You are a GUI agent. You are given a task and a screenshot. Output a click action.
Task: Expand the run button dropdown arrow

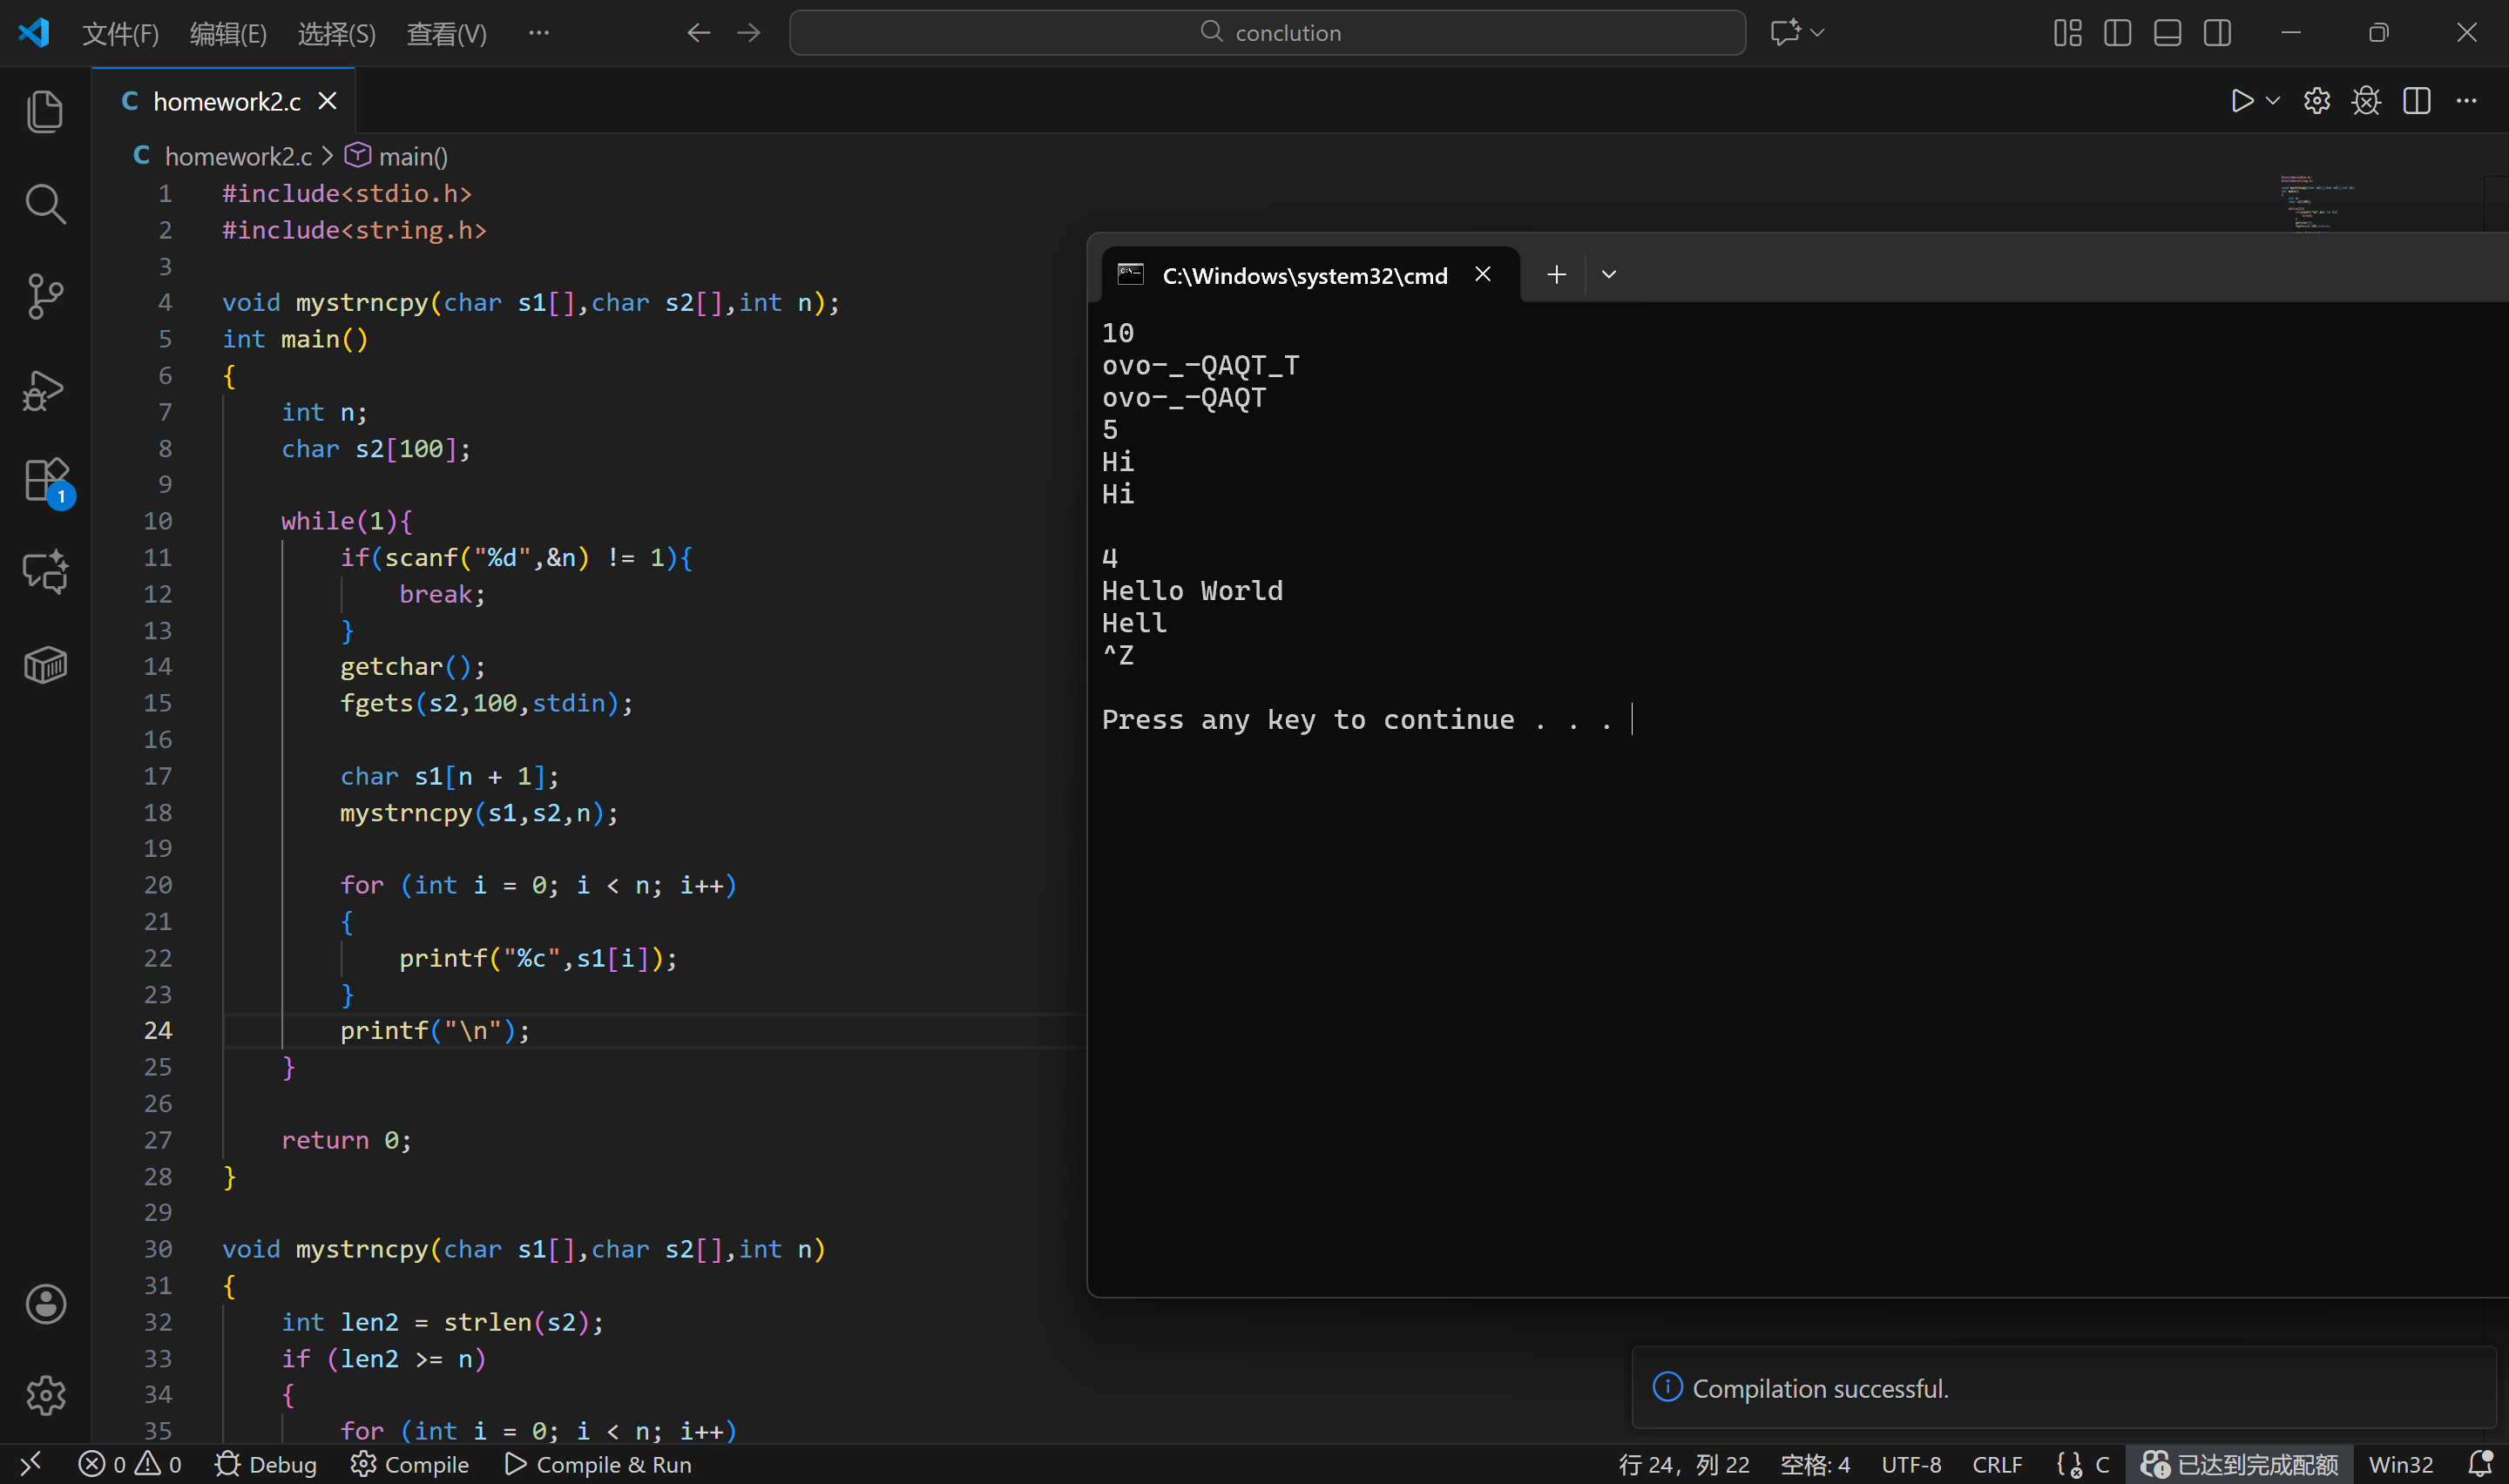2273,101
